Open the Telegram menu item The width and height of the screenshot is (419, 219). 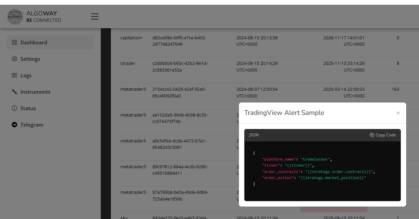click(50, 125)
